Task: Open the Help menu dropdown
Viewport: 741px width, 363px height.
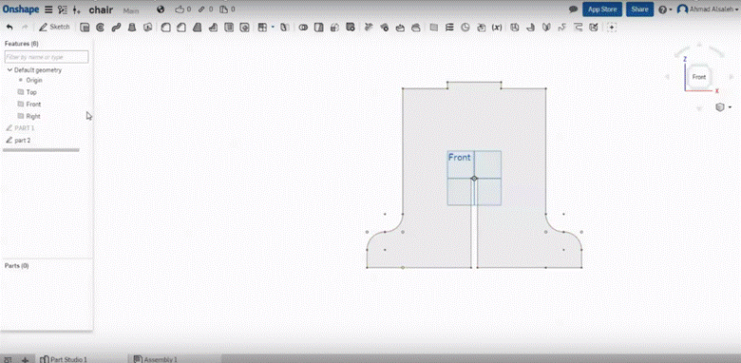Action: tap(664, 10)
